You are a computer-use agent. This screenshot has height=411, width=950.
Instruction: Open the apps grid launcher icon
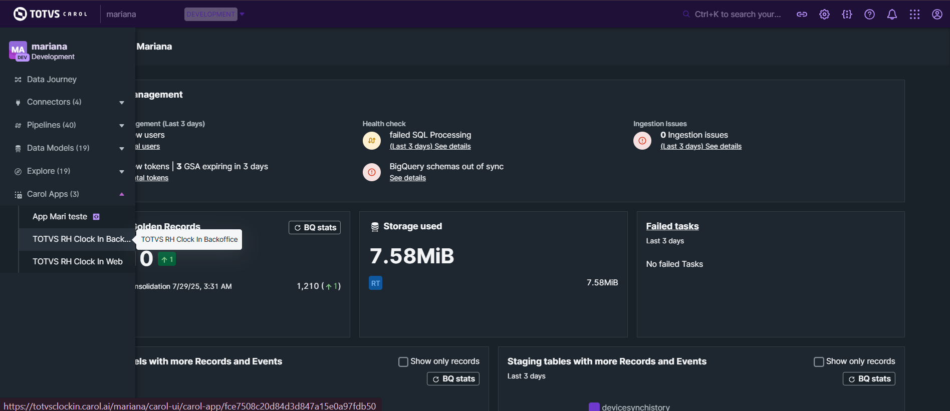click(x=914, y=15)
